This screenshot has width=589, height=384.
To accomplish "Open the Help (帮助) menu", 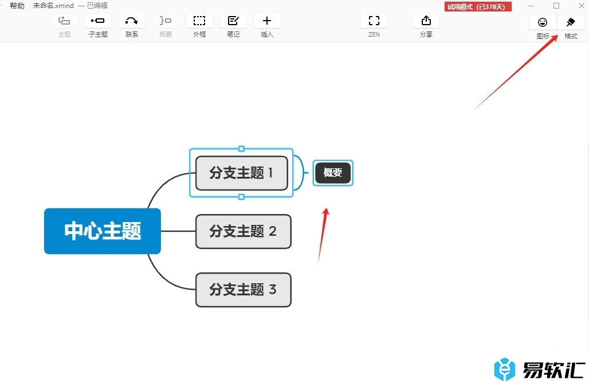I will point(17,6).
